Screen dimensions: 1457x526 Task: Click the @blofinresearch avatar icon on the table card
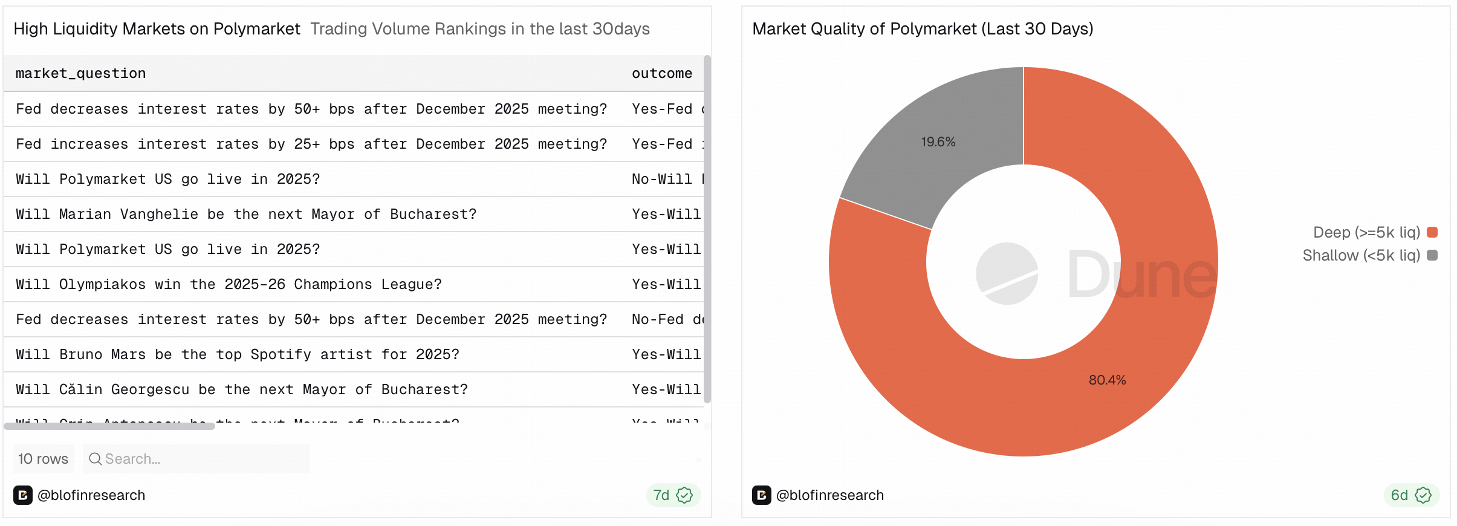(24, 495)
